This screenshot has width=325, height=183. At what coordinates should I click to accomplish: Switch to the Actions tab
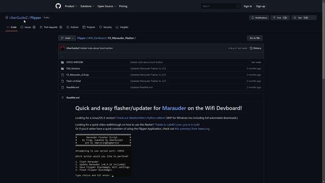72,27
